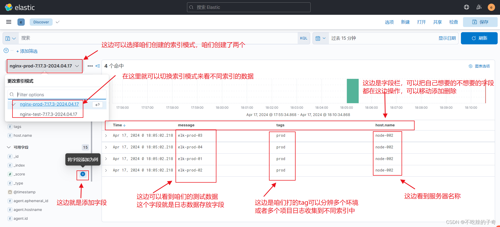
Task: Click the return key icon beside nginx-prod option
Action: [x=97, y=105]
